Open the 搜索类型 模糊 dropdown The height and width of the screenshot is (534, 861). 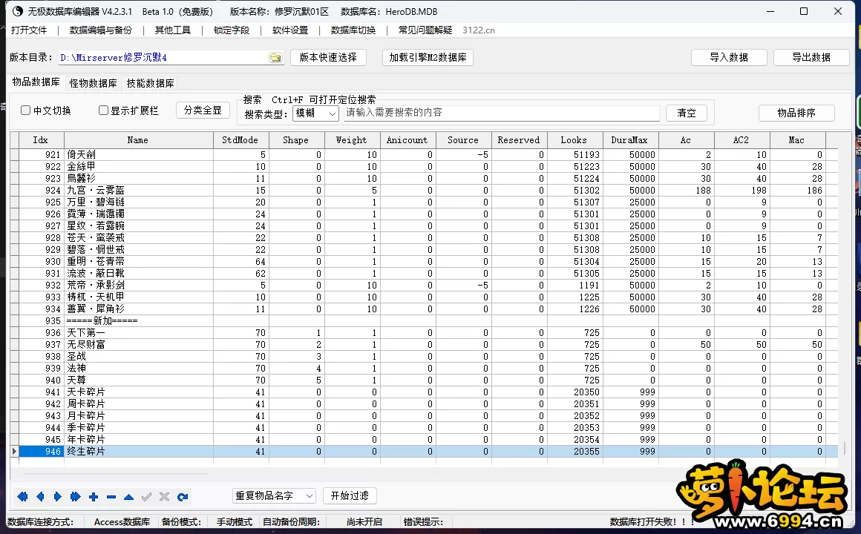[x=315, y=113]
